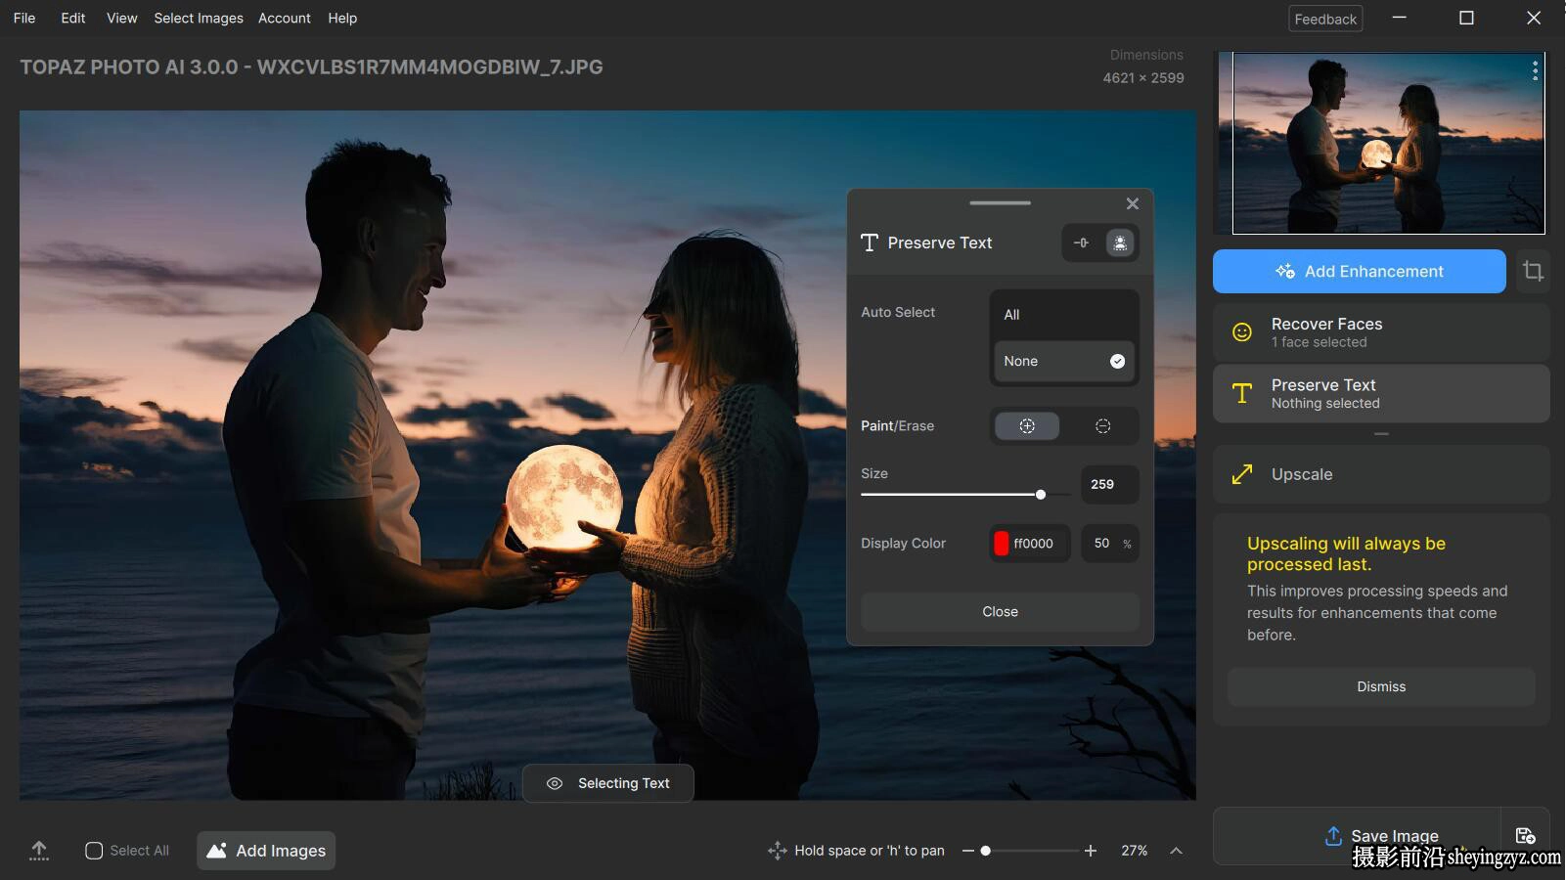Click the upload icon in the bottom-left bar
The width and height of the screenshot is (1566, 880).
[x=39, y=851]
